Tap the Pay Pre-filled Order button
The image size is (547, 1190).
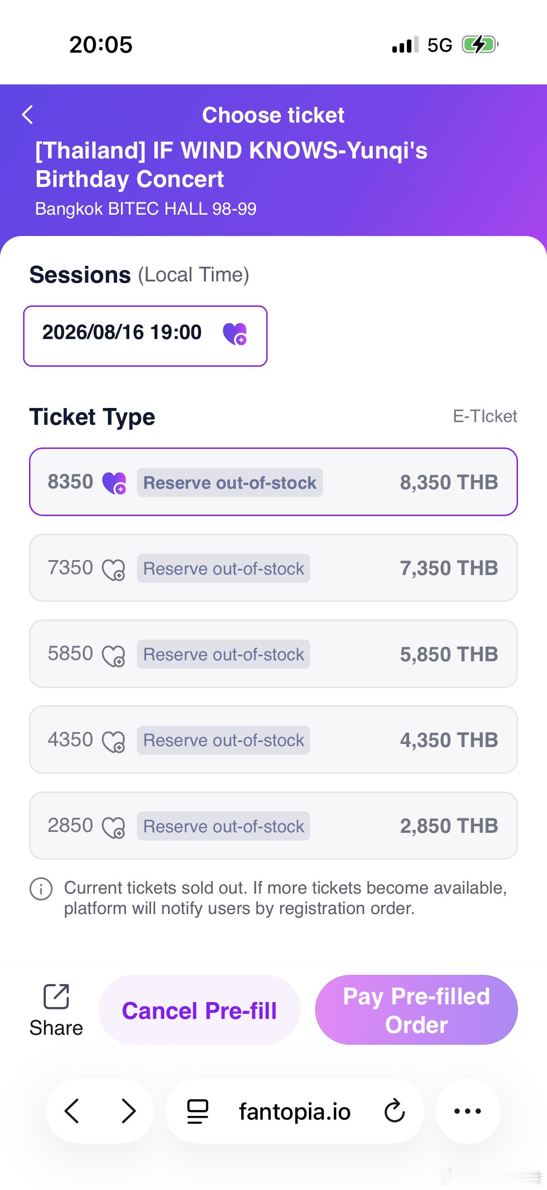[416, 1010]
